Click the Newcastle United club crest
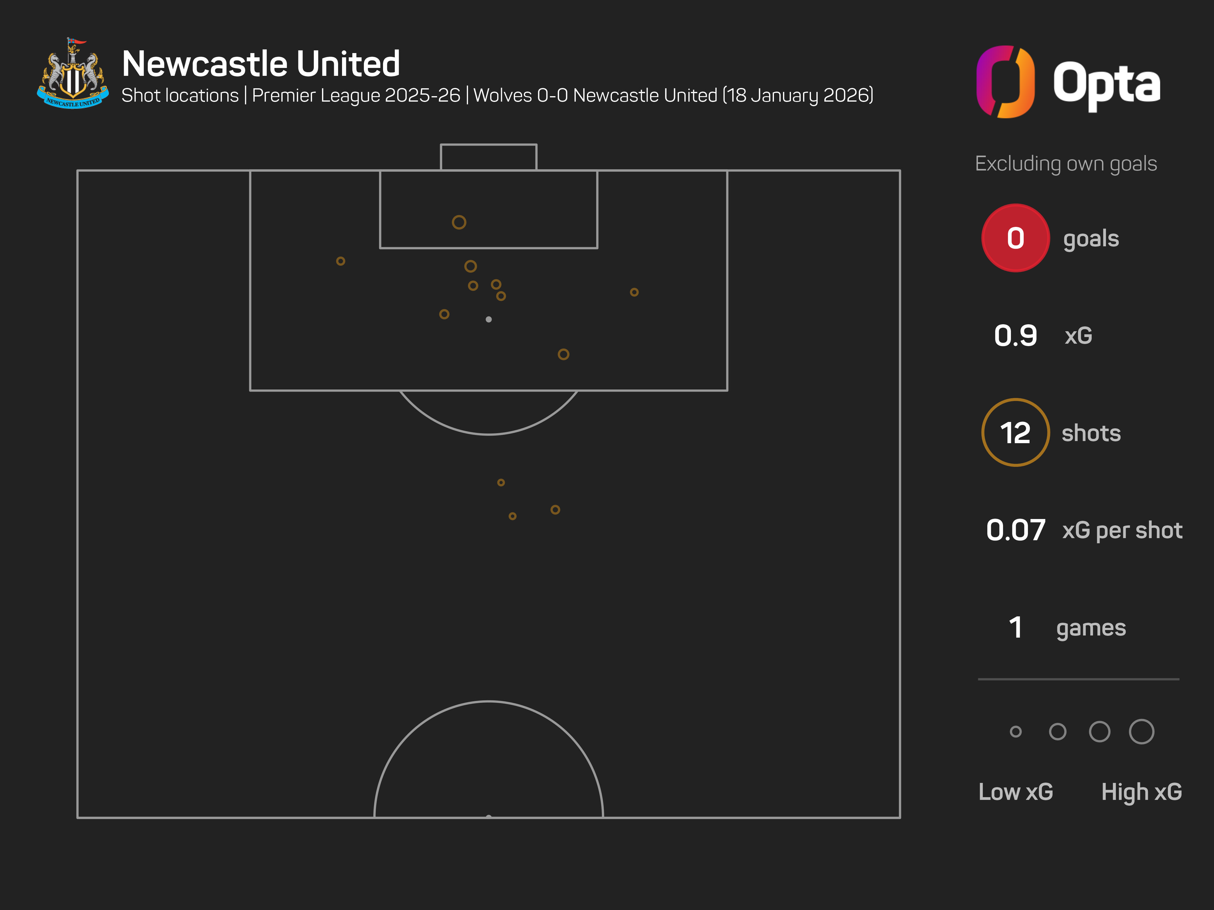This screenshot has height=910, width=1214. click(73, 74)
